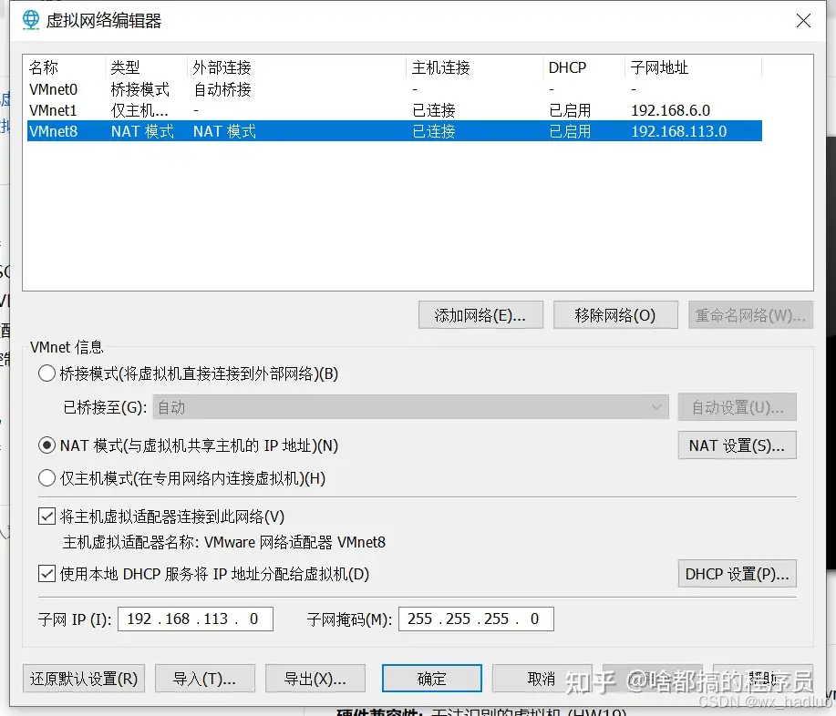
Task: Open NAT 设置(S)... button
Action: coord(738,445)
